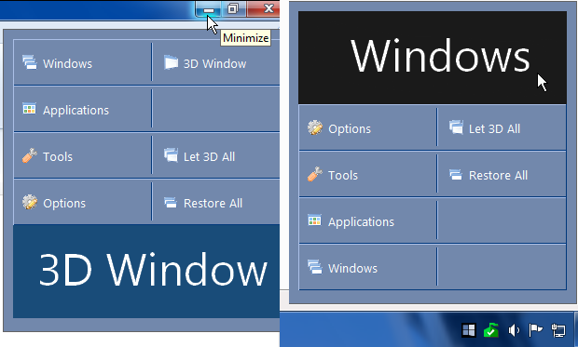Image resolution: width=578 pixels, height=347 pixels.
Task: Click the large 3D Window banner
Action: [146, 272]
